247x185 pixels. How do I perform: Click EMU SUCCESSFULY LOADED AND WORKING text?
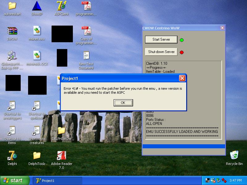182,132
